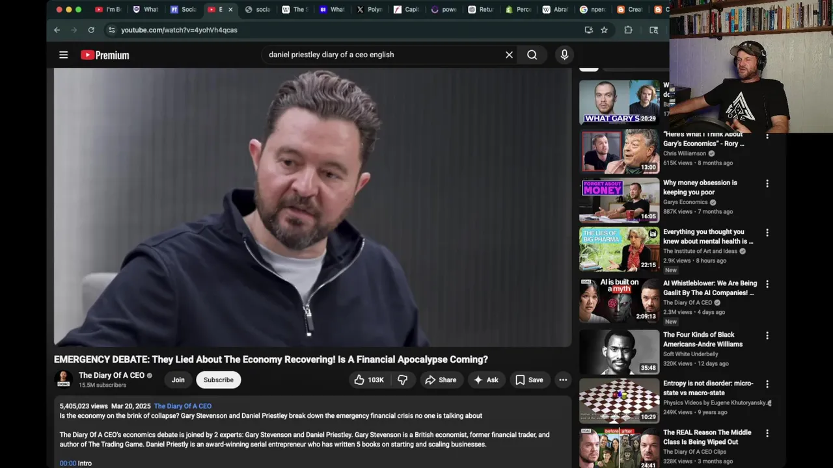Open the toolbar icon right of extensions
Viewport: 833px width, 468px height.
coord(653,30)
